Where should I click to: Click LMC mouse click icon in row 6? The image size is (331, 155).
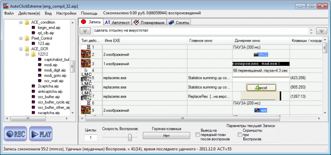pos(86,87)
